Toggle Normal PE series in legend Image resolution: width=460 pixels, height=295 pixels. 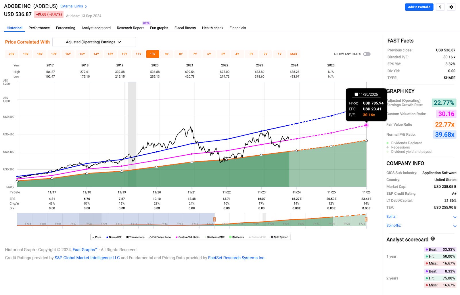[x=114, y=237]
